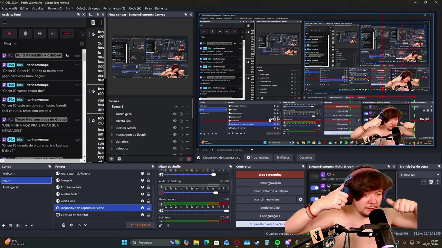Screen dimensions: 442x248
Task: Open Ferramentas menu
Action: pyautogui.click(x=114, y=8)
